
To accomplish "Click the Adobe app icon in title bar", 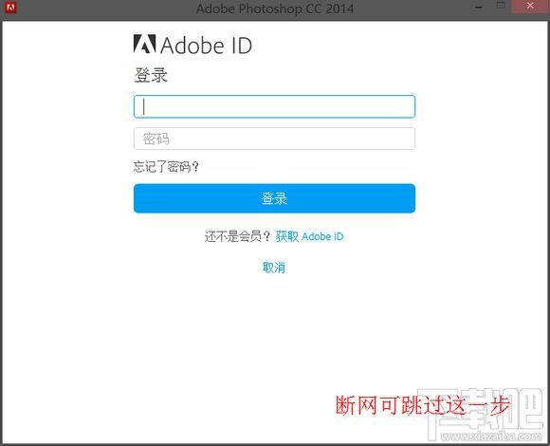I will (x=10, y=8).
